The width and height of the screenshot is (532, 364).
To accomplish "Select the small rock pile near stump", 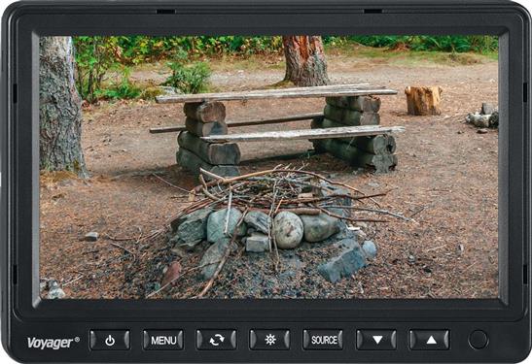I will click(x=483, y=116).
